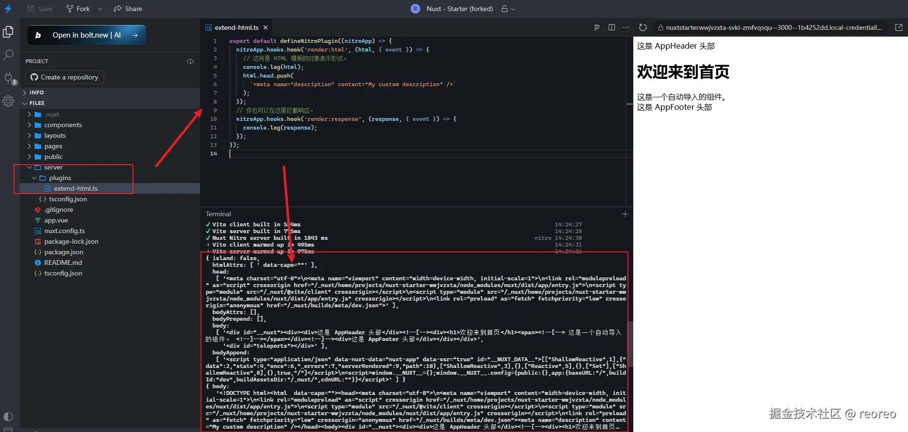This screenshot has height=432, width=908.
Task: Click Create a repository button
Action: [x=65, y=77]
